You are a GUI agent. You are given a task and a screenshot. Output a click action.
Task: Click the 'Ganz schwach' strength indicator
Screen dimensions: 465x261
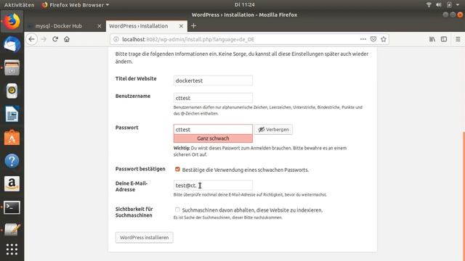point(213,138)
